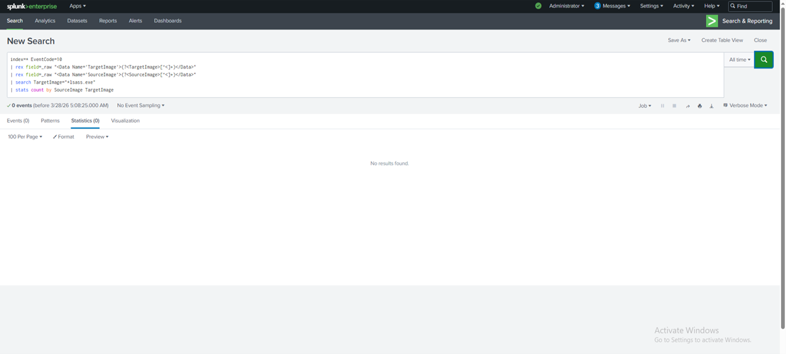Image resolution: width=786 pixels, height=354 pixels.
Task: Go to the Datasets nav tab
Action: (x=77, y=21)
